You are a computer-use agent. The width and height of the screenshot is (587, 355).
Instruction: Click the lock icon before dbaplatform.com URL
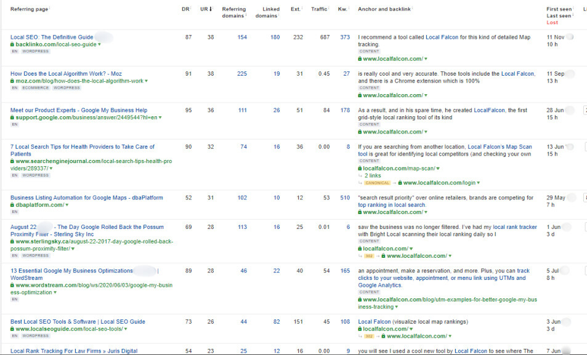[12, 205]
